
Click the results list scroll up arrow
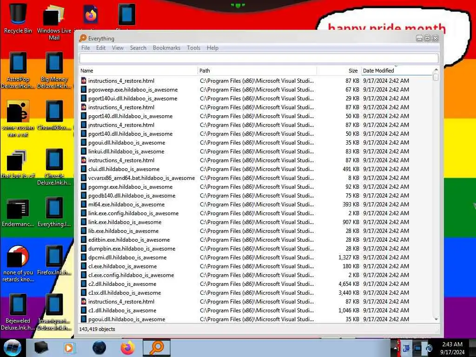point(436,70)
